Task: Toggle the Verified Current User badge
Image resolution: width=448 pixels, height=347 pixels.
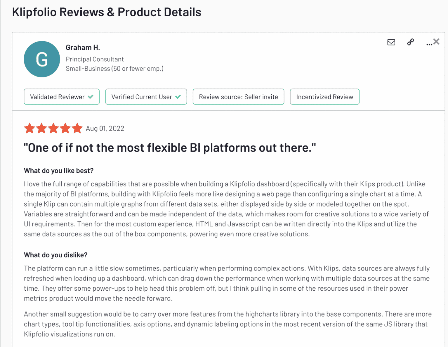Action: click(146, 96)
